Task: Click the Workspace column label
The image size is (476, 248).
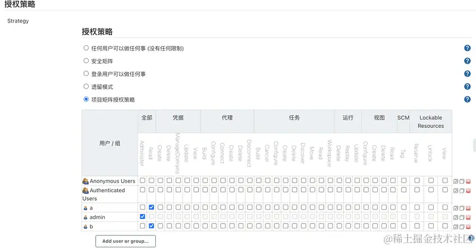Action: [x=330, y=153]
